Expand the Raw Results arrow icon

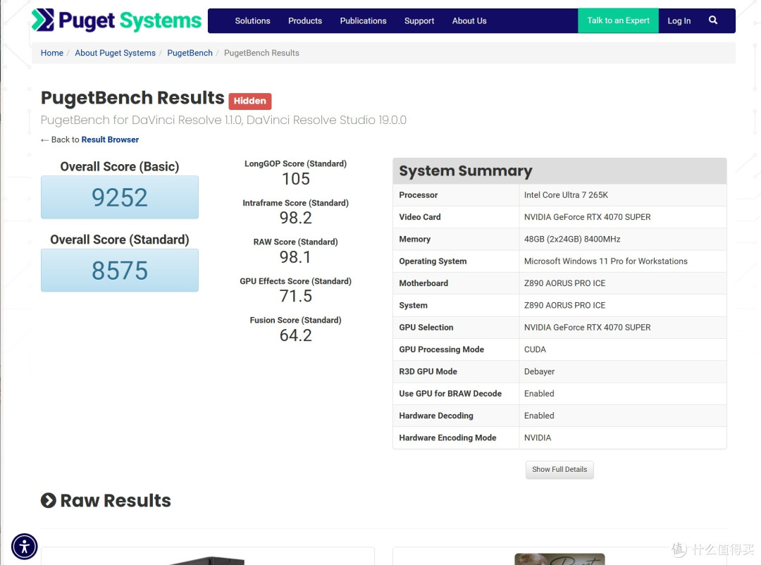pyautogui.click(x=48, y=500)
